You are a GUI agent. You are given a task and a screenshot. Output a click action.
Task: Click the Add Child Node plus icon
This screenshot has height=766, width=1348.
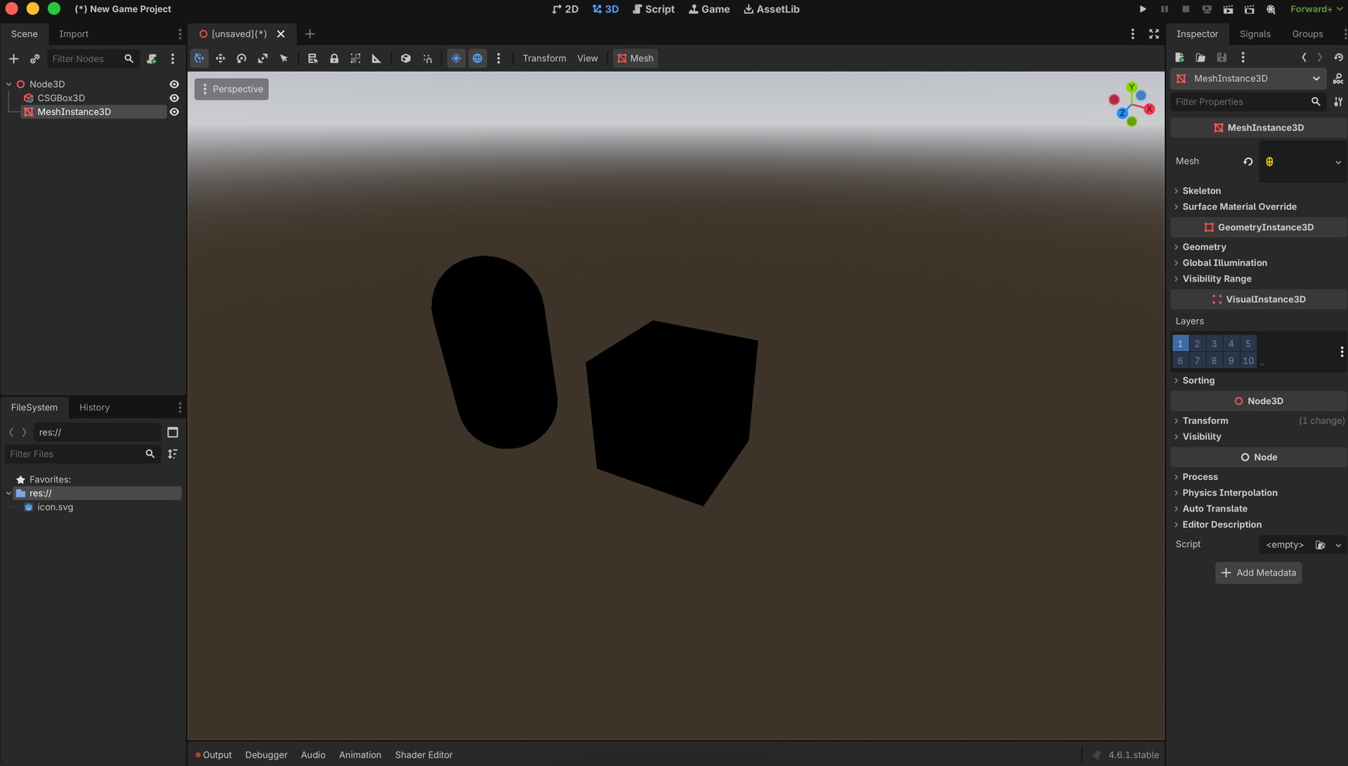click(13, 59)
